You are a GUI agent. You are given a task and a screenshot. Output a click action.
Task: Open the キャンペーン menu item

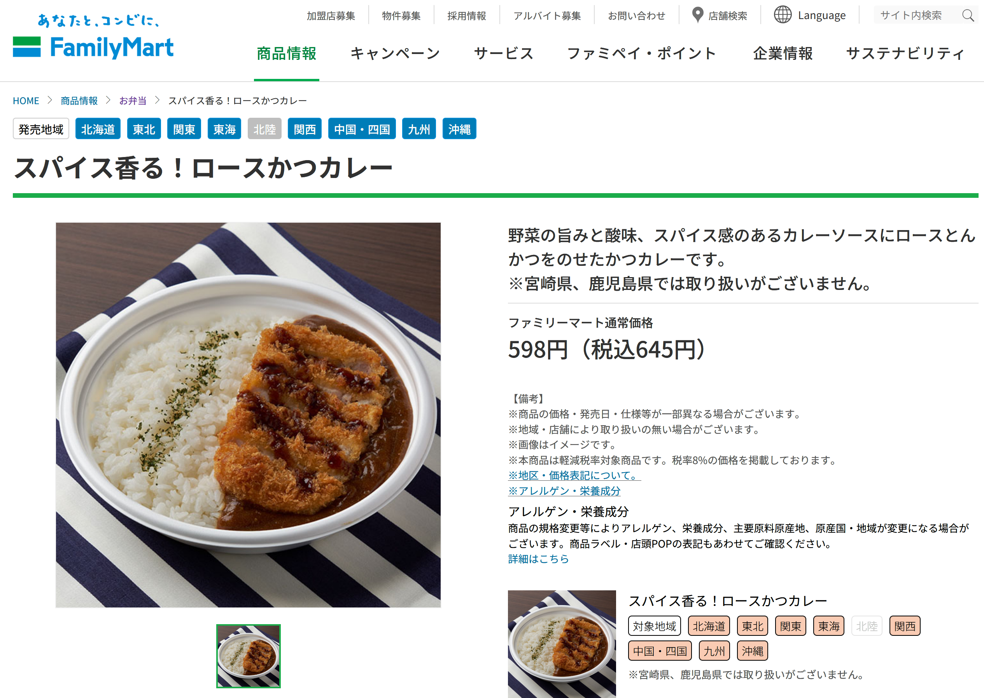coord(395,54)
